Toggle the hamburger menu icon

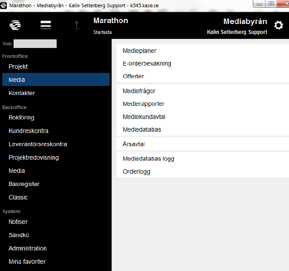click(x=46, y=25)
